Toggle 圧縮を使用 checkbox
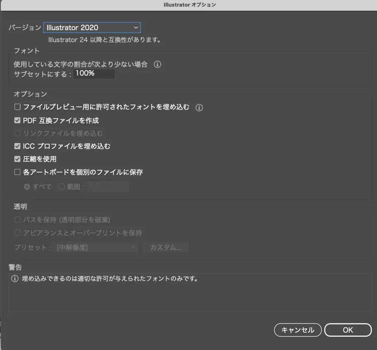This screenshot has width=377, height=350. point(17,159)
